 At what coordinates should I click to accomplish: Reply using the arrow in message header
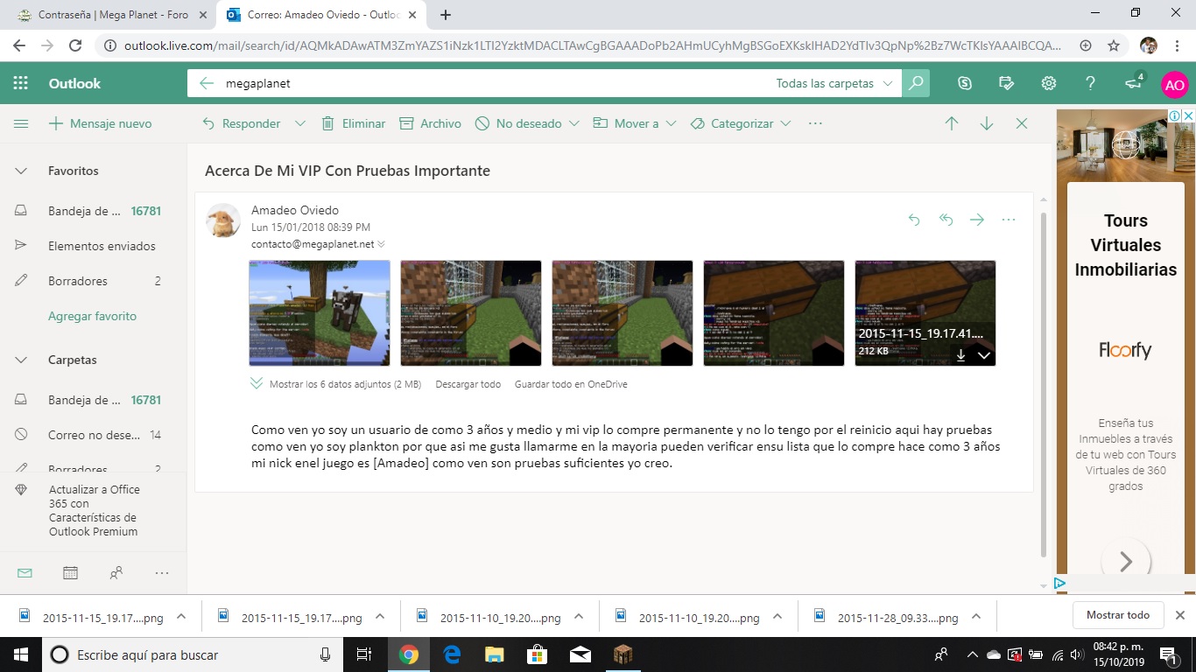(x=914, y=220)
